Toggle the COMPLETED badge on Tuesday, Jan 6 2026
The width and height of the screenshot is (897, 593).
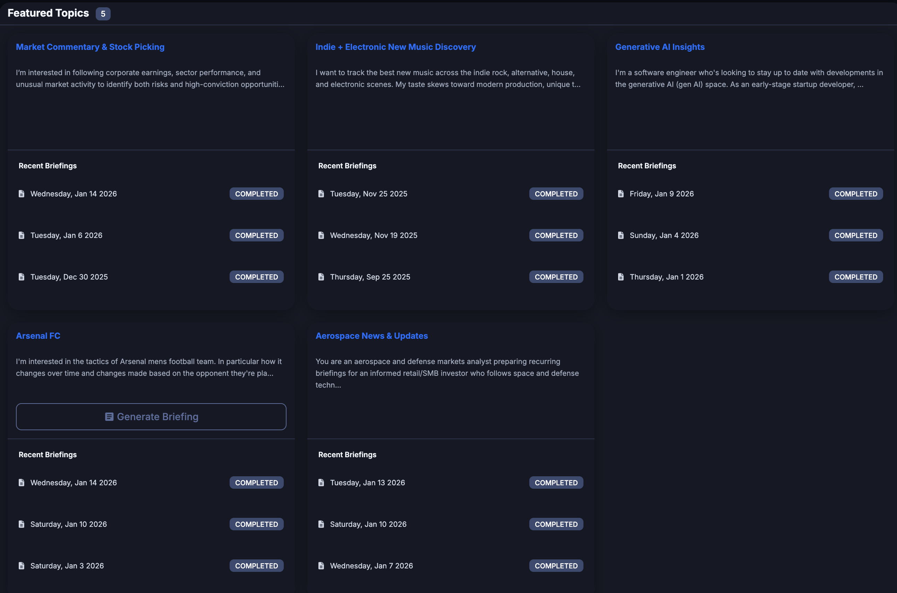click(x=256, y=235)
